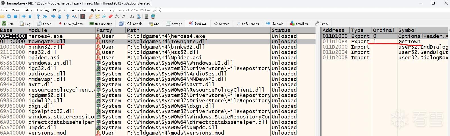Pause execution with the pause icon
The image size is (450, 136).
tap(30, 16)
